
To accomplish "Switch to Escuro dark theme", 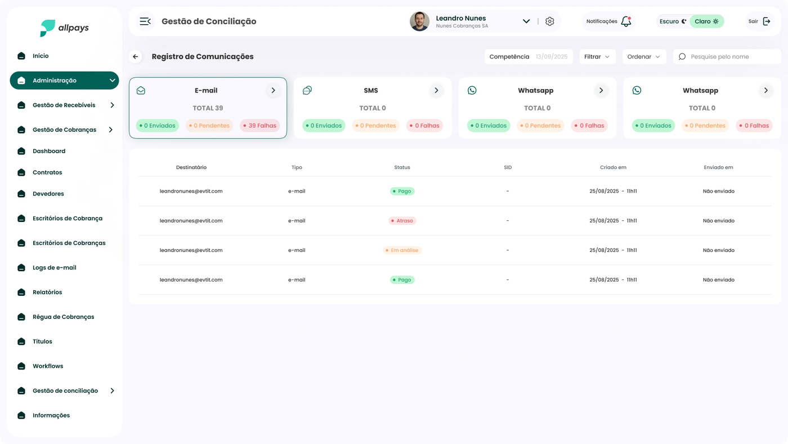I will (x=673, y=21).
